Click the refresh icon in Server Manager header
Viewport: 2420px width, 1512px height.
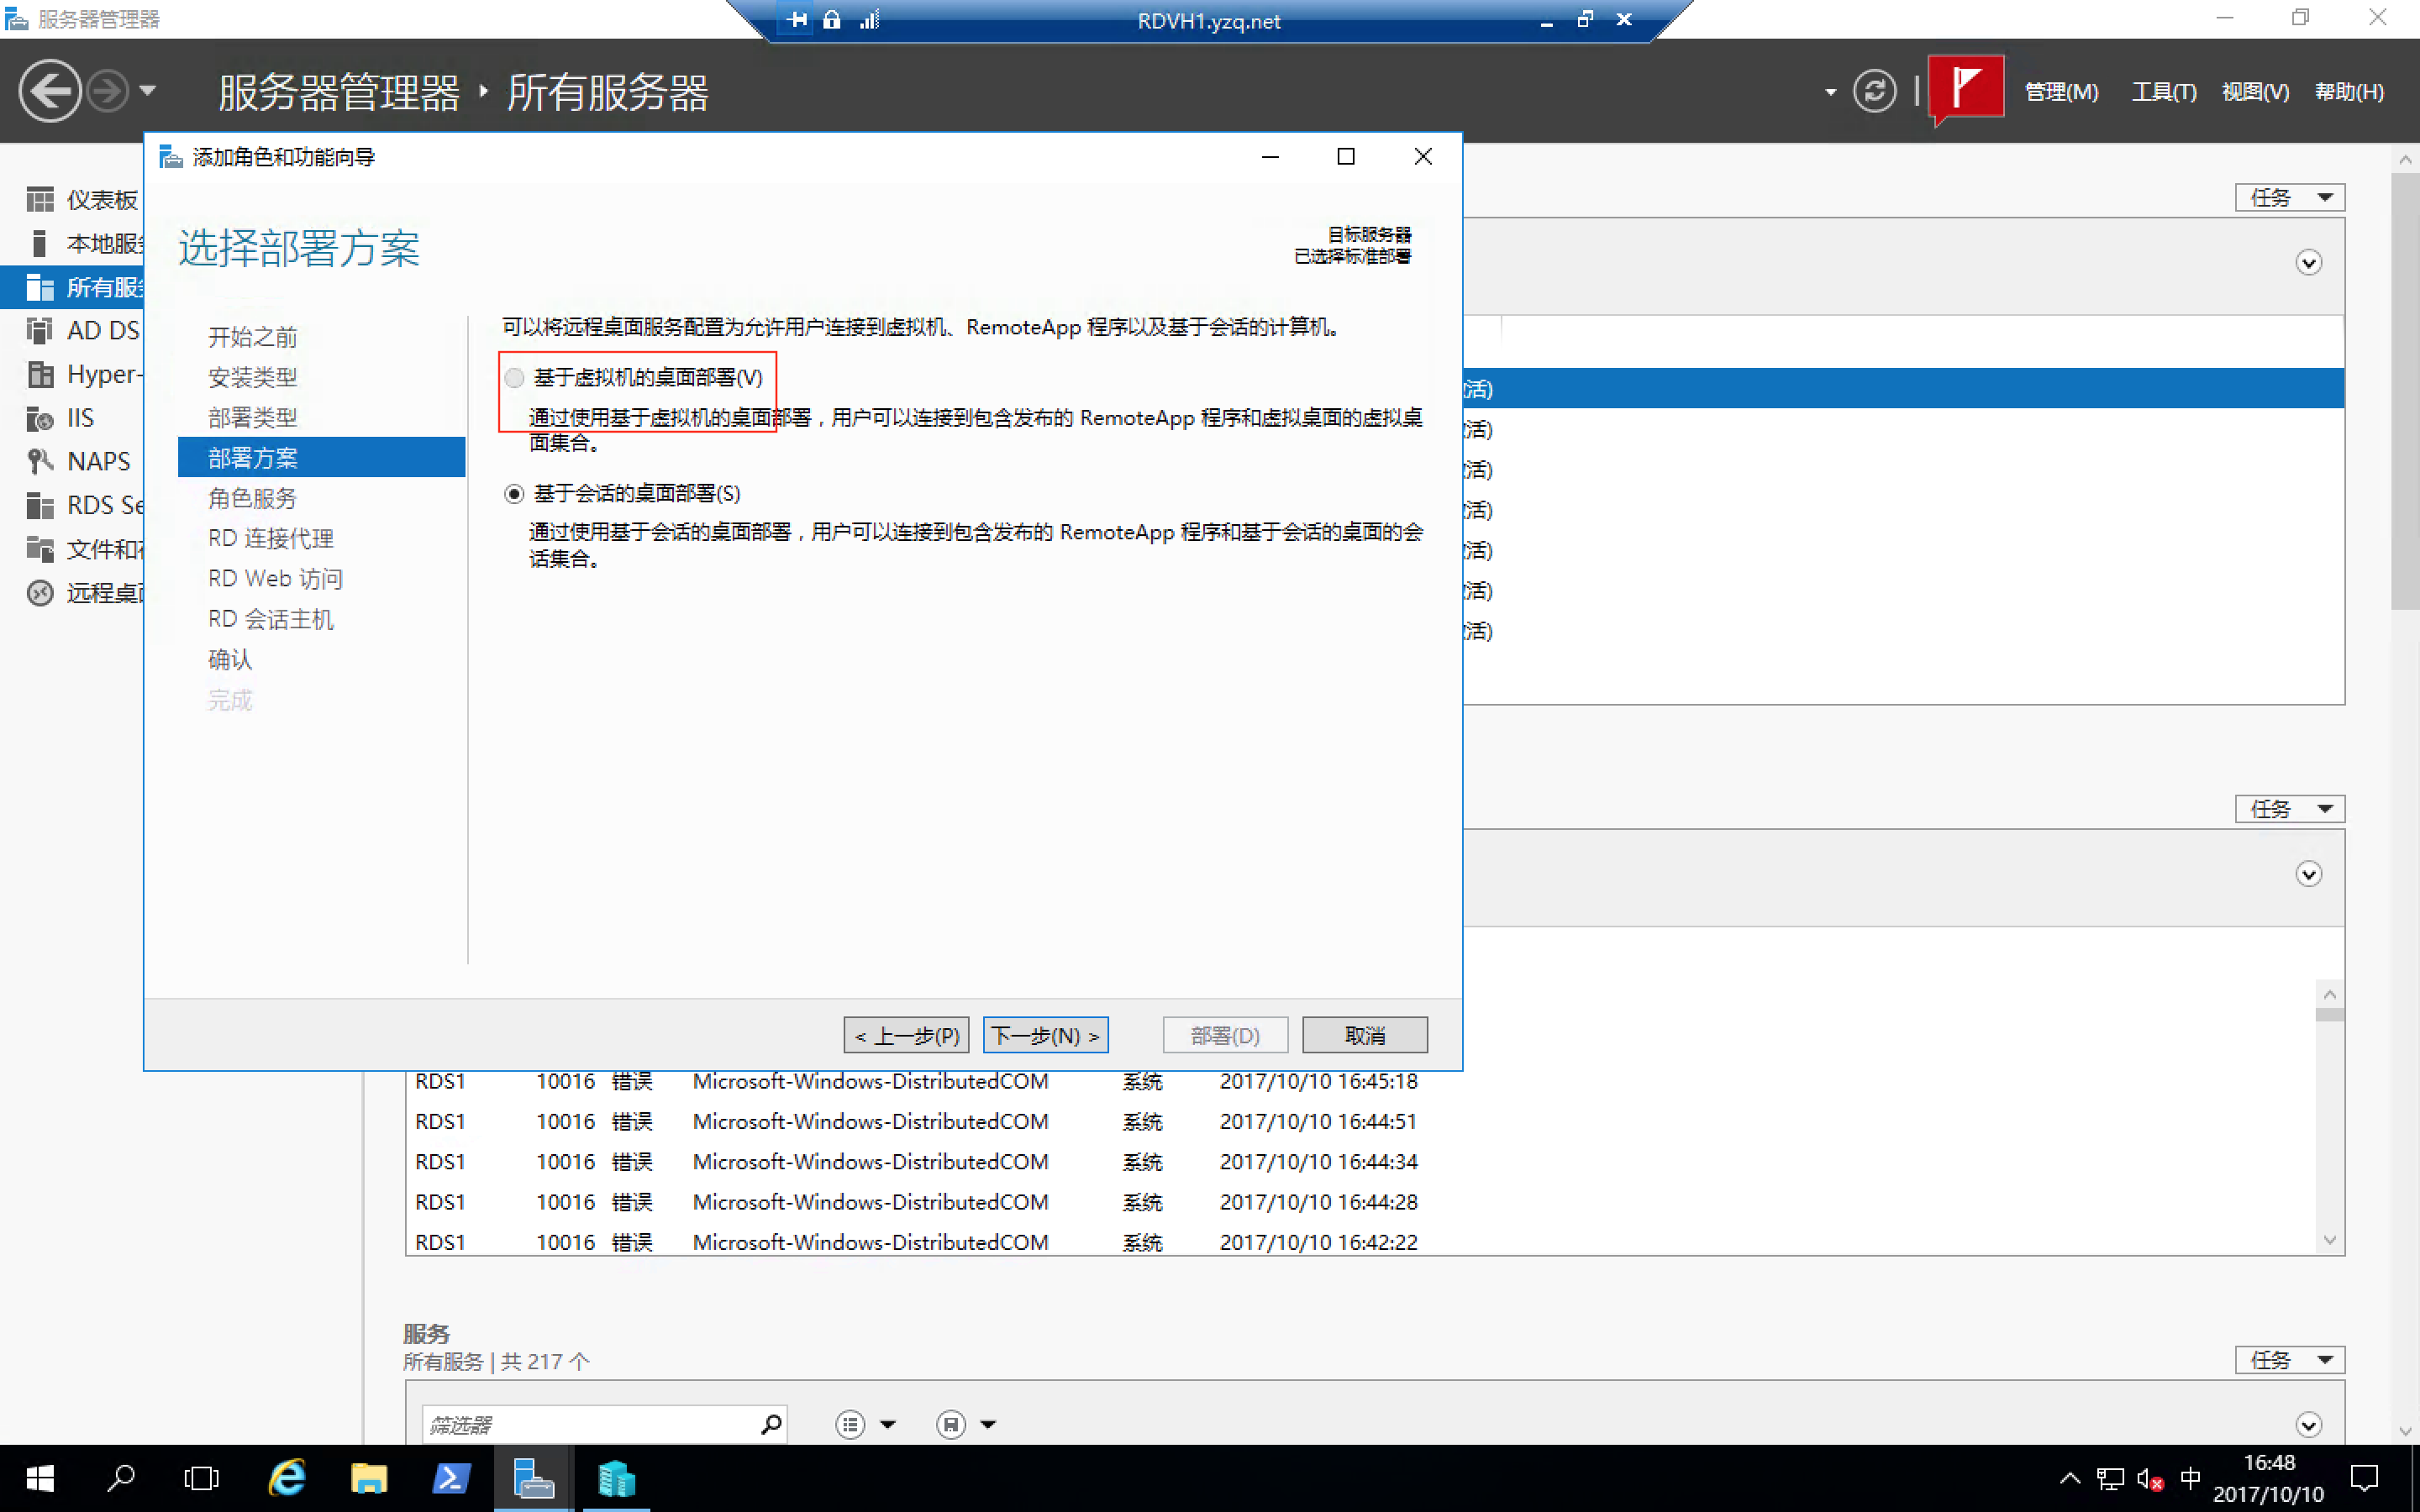point(1874,91)
